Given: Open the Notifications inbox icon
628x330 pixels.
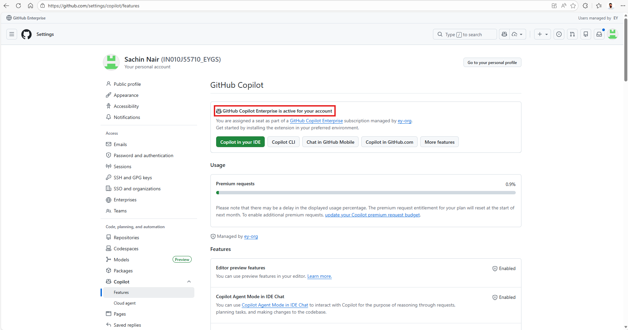Looking at the screenshot, I should pos(599,34).
